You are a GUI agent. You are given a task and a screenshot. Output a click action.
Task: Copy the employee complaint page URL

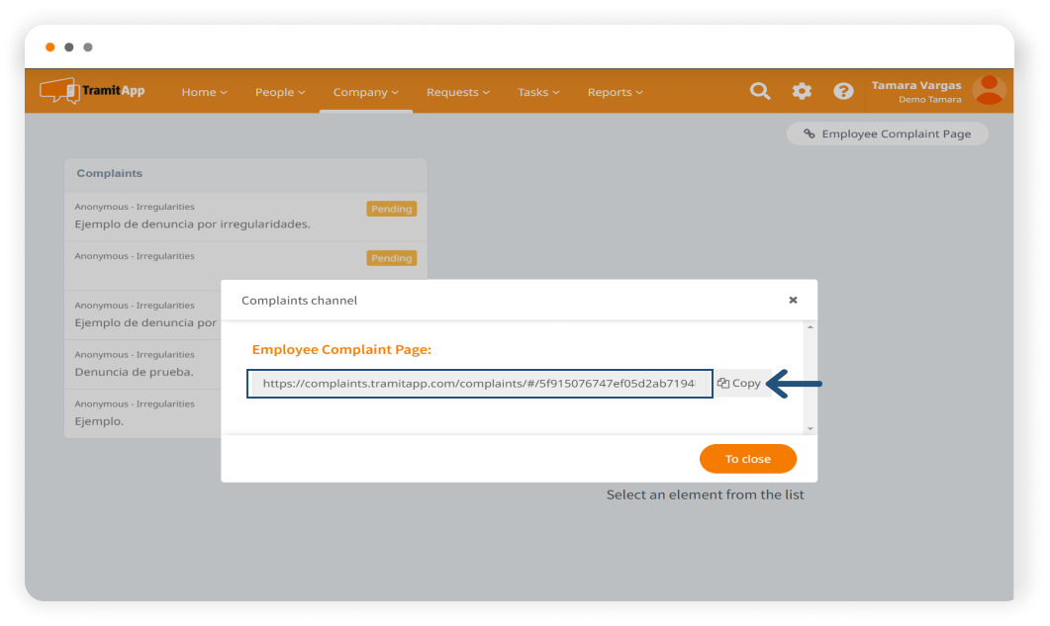point(740,384)
